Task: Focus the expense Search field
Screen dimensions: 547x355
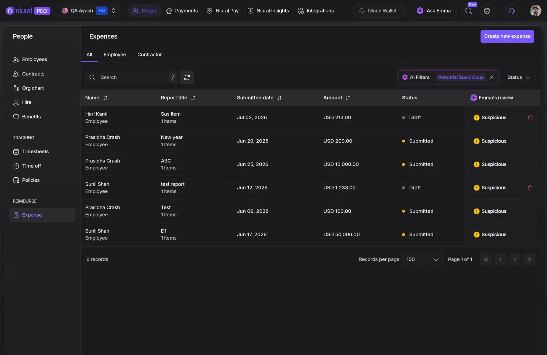Action: (132, 77)
